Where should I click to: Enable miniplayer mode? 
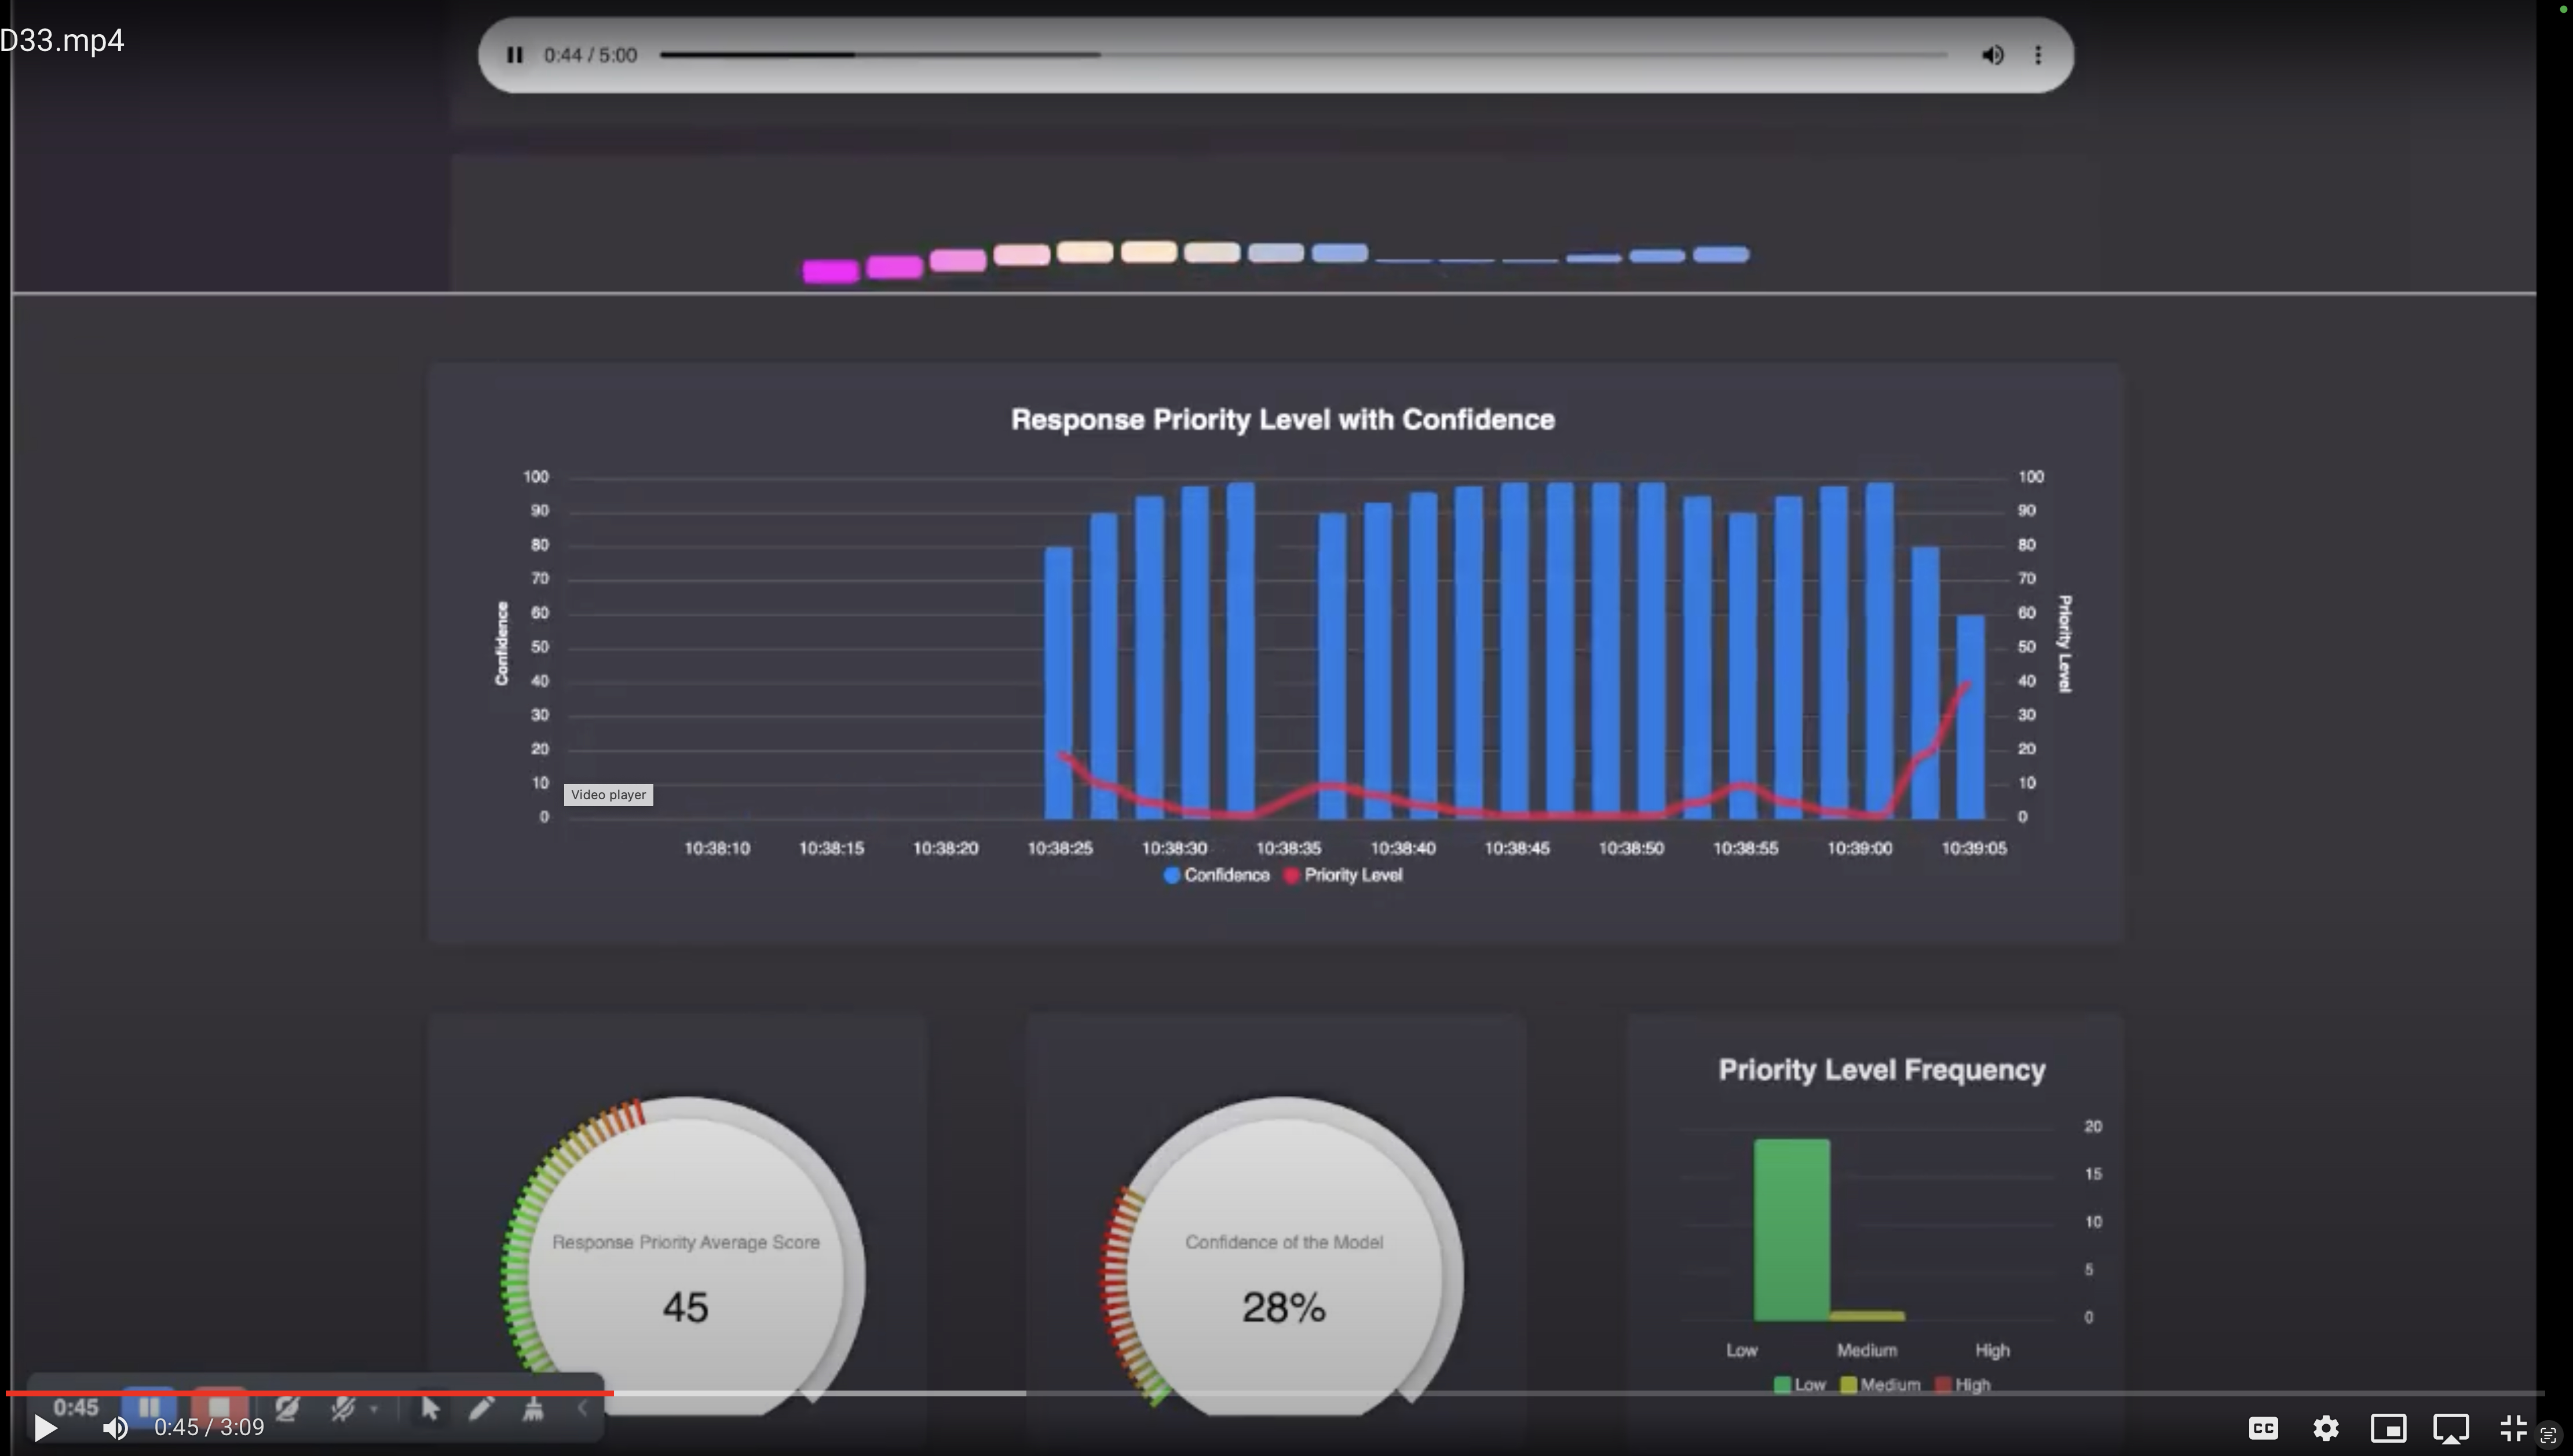(2388, 1428)
